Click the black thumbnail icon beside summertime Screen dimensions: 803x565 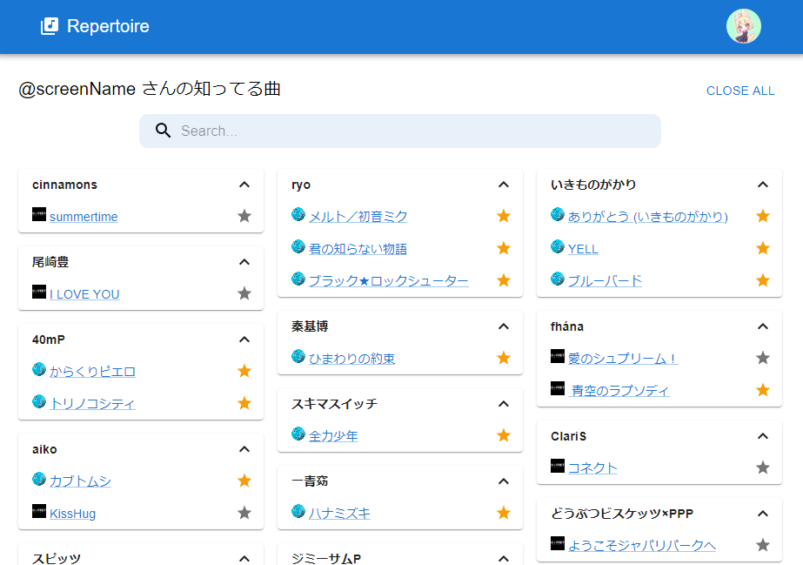click(x=39, y=214)
